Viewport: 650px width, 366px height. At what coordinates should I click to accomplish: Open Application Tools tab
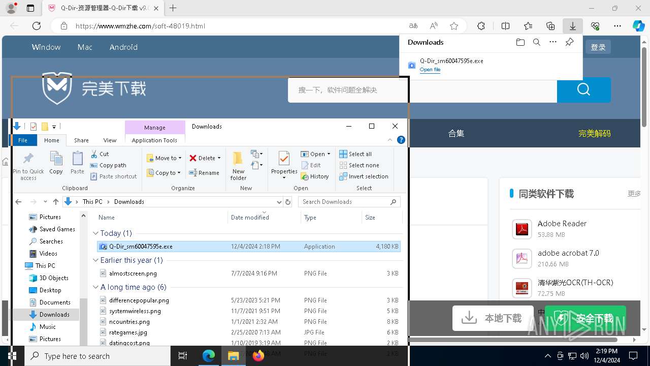(x=154, y=140)
